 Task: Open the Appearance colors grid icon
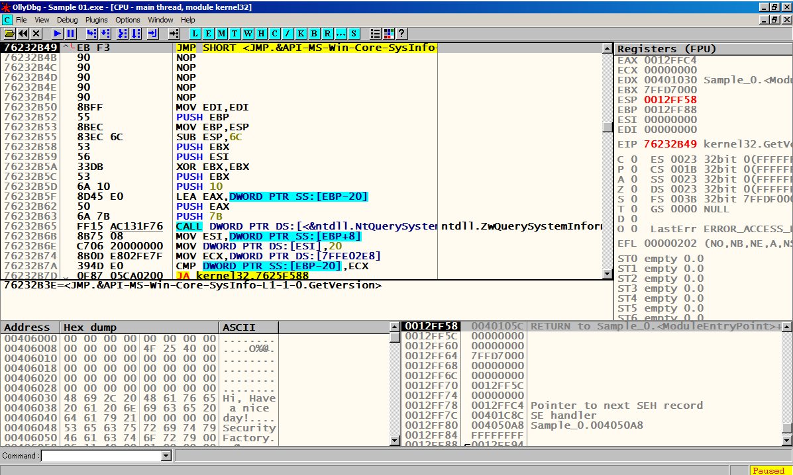pyautogui.click(x=388, y=33)
